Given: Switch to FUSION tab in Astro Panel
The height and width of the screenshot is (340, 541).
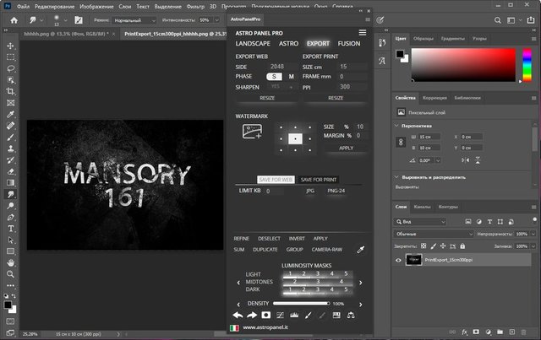Looking at the screenshot, I should click(349, 43).
